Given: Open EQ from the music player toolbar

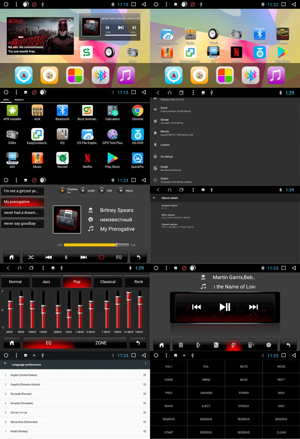Looking at the screenshot, I should [119, 257].
